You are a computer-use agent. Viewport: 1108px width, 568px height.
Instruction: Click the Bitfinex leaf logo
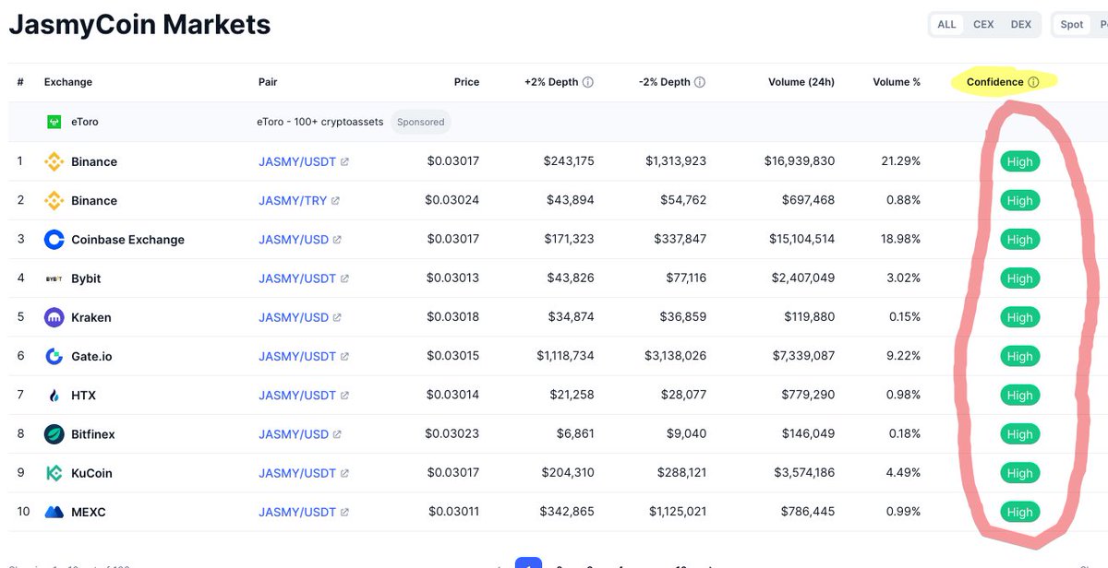(x=54, y=434)
